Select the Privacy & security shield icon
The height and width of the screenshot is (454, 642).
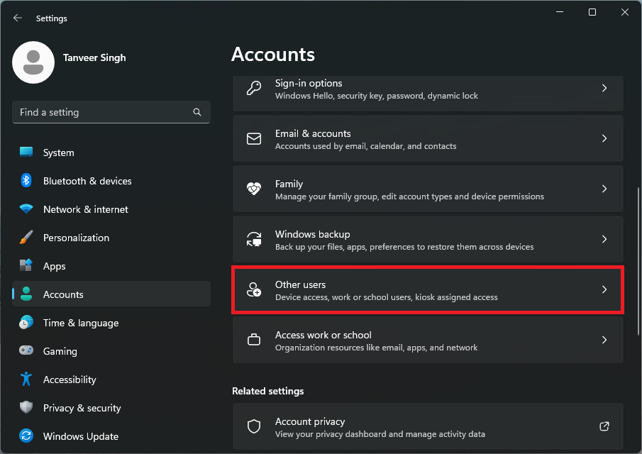click(26, 407)
